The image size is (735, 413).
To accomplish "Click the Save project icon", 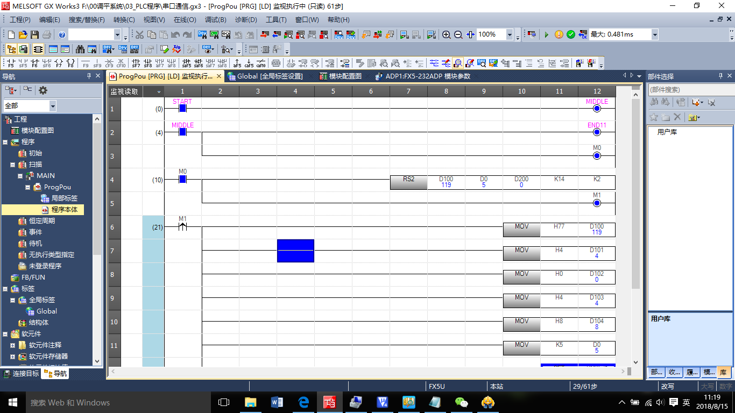I will coord(34,35).
